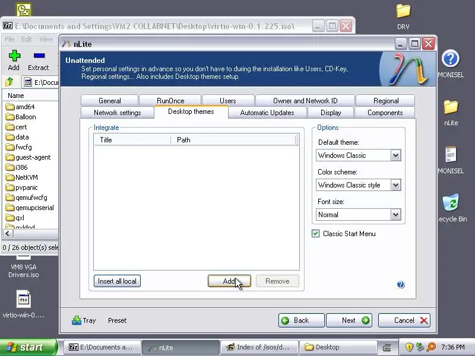
Task: Click the network computers tray icon
Action: pos(420,347)
